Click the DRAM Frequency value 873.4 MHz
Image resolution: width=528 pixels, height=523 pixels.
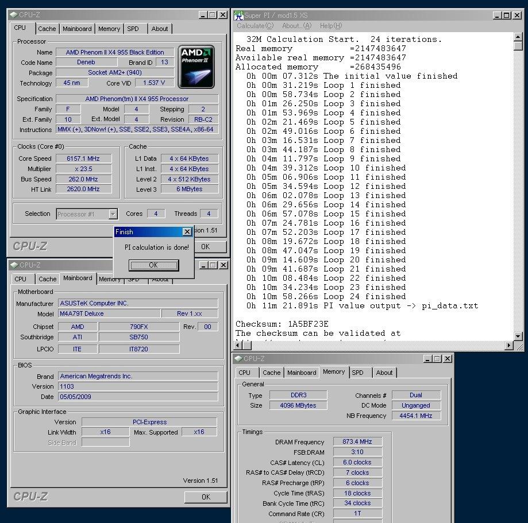pos(357,441)
